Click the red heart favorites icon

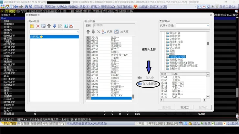click(x=135, y=6)
